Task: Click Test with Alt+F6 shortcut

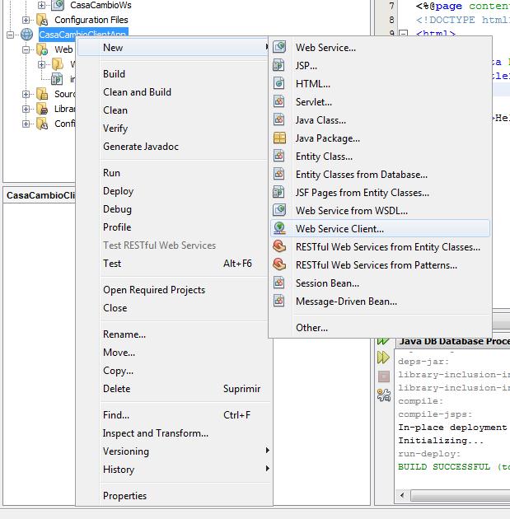Action: click(x=177, y=264)
